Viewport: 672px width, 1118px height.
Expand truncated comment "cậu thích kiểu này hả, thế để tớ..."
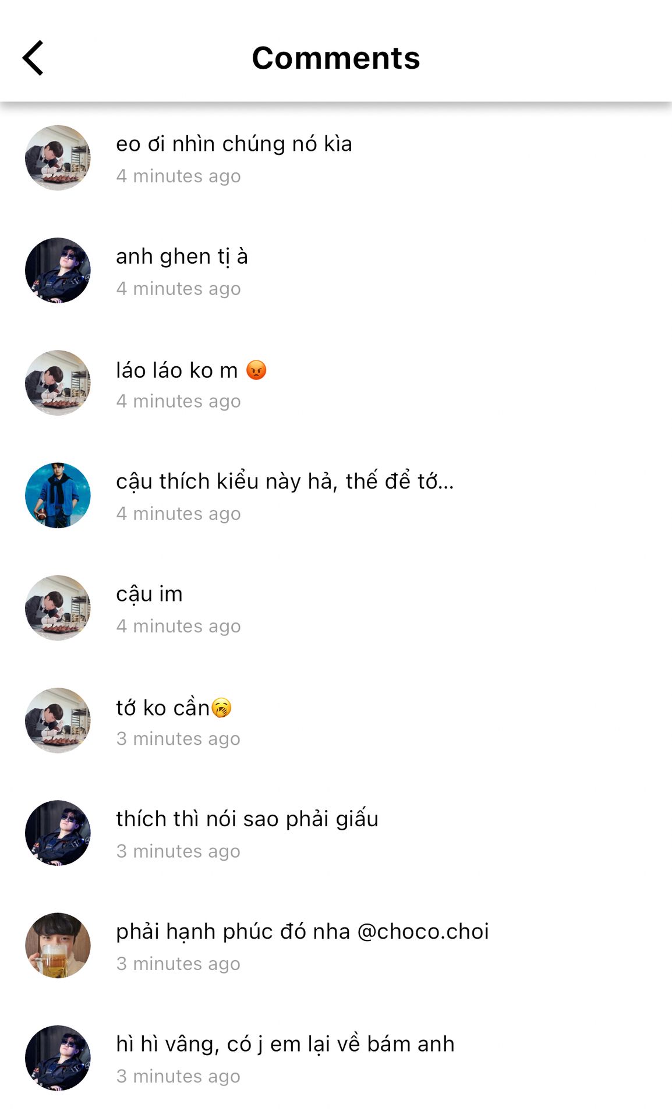285,482
